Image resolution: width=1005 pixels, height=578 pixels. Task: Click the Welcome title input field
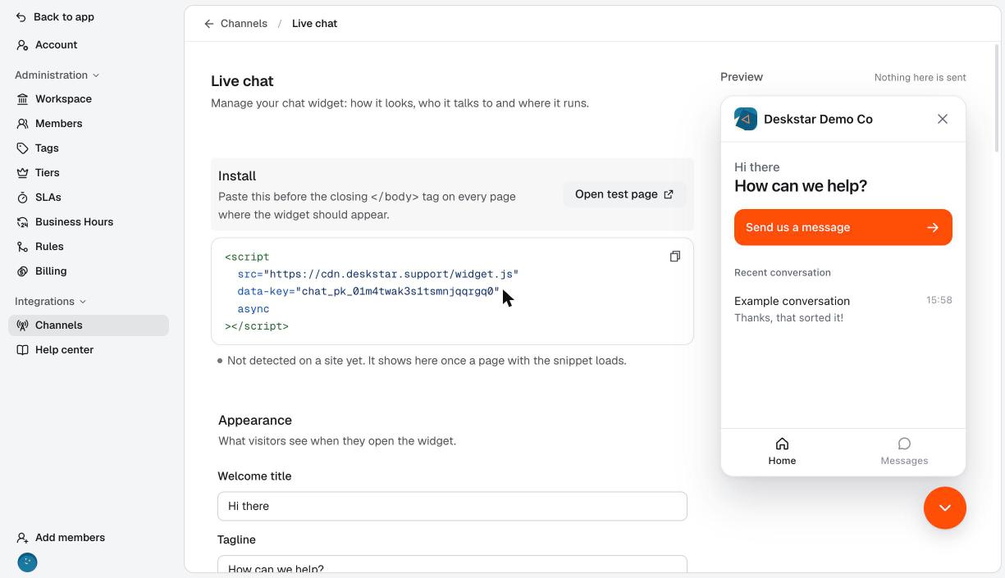point(452,506)
